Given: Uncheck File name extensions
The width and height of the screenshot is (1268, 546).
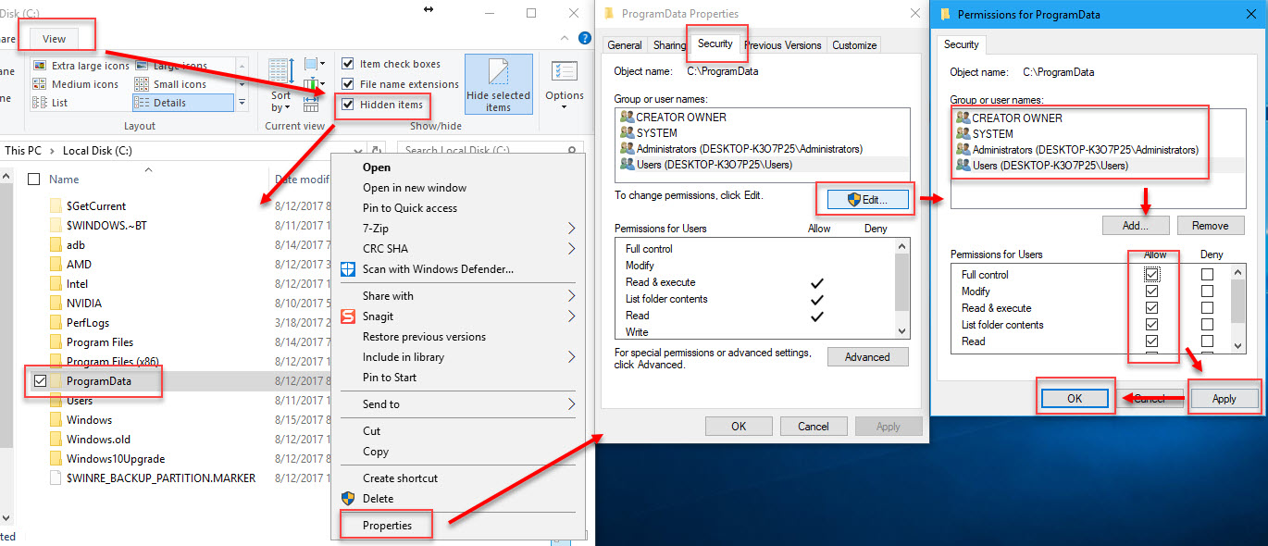Looking at the screenshot, I should tap(348, 83).
